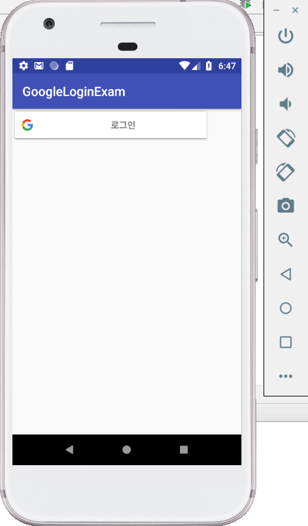This screenshot has height=526, width=308.
Task: Click the emulator sidebar overview square
Action: pyautogui.click(x=286, y=342)
